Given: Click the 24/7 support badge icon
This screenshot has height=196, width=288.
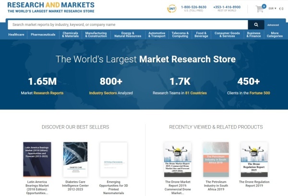Looking at the screenshot, I should (x=172, y=9).
